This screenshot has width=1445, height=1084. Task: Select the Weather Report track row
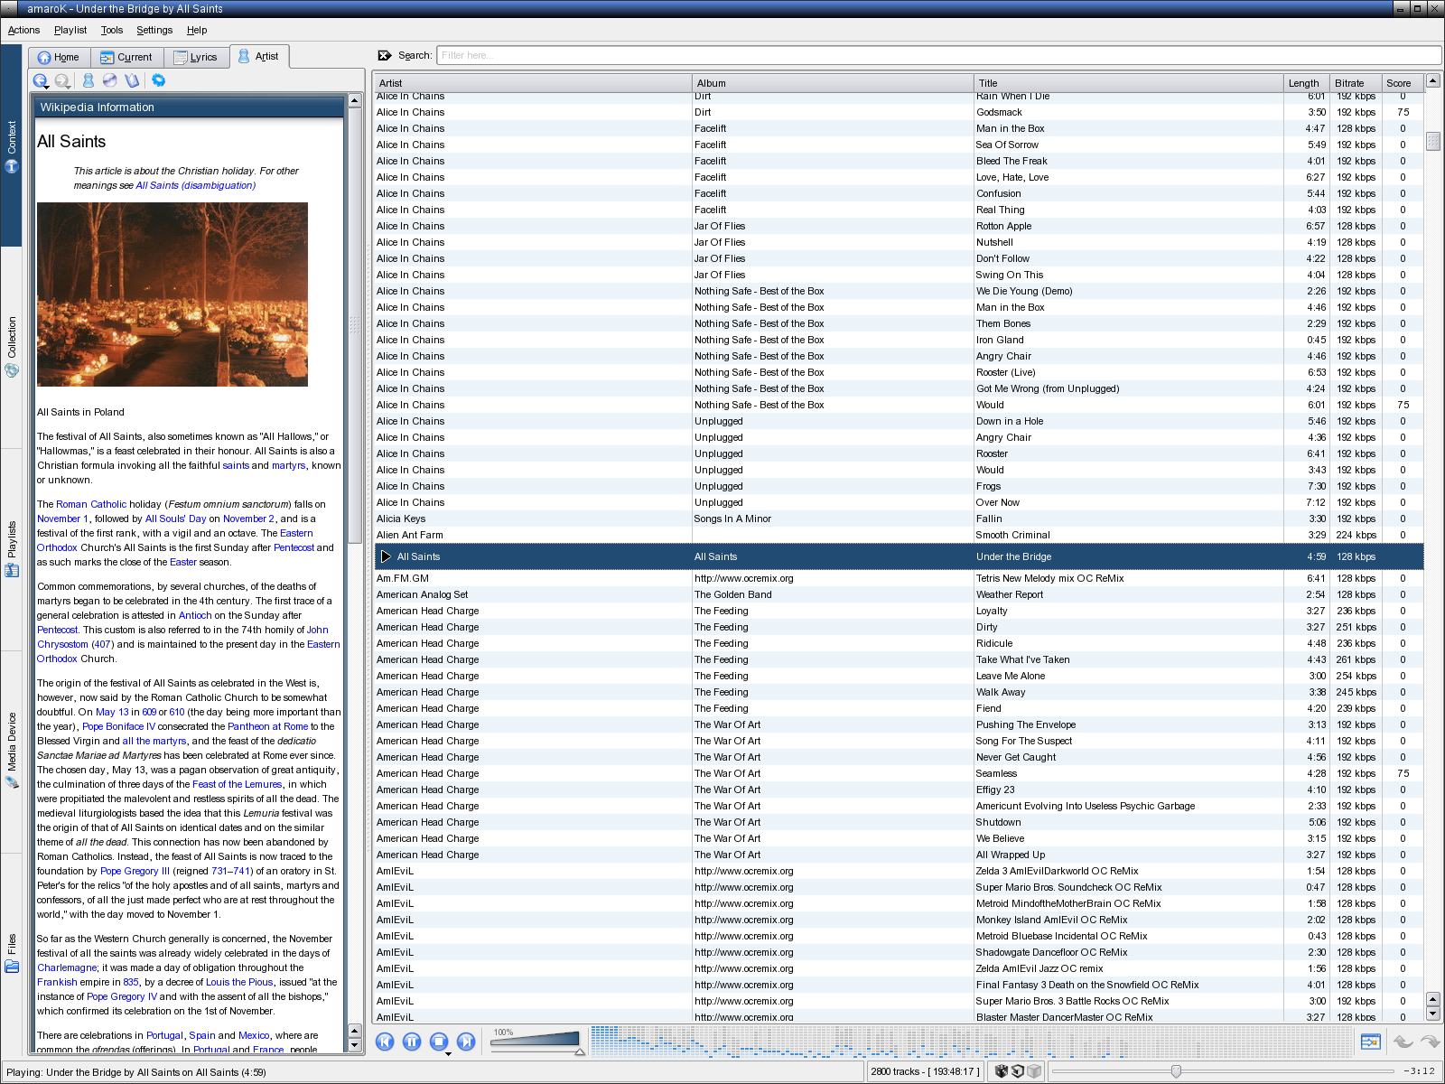(899, 594)
